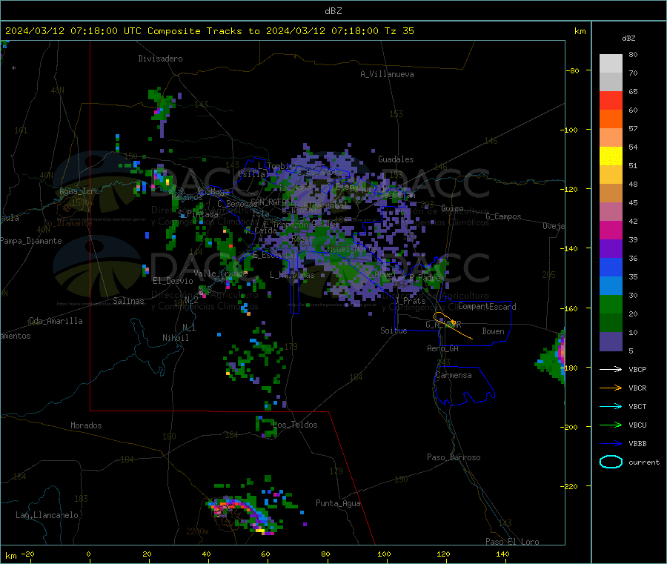Click the 'Lag.Llancanelo' map label
Viewport: 667px width, 564px height.
click(x=47, y=516)
